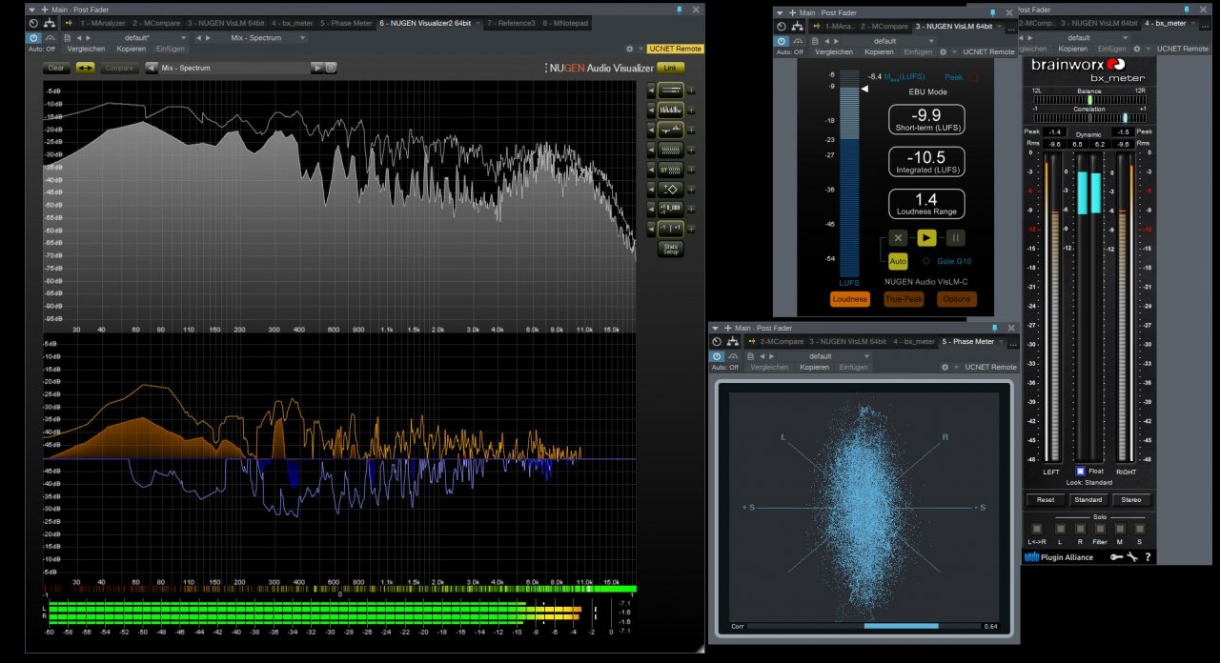Screen dimensions: 1220x663
Task: Click the bx_meter Correlation slider
Action: [x=1088, y=117]
